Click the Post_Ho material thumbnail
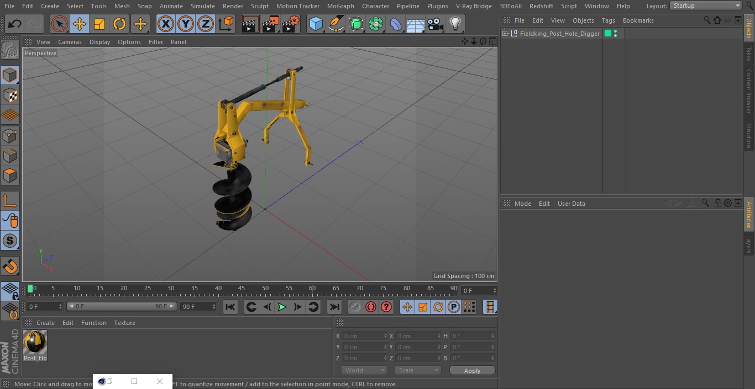This screenshot has height=389, width=755. pyautogui.click(x=35, y=342)
